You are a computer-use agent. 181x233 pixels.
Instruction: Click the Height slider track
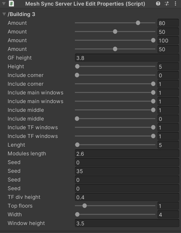[x=115, y=67]
